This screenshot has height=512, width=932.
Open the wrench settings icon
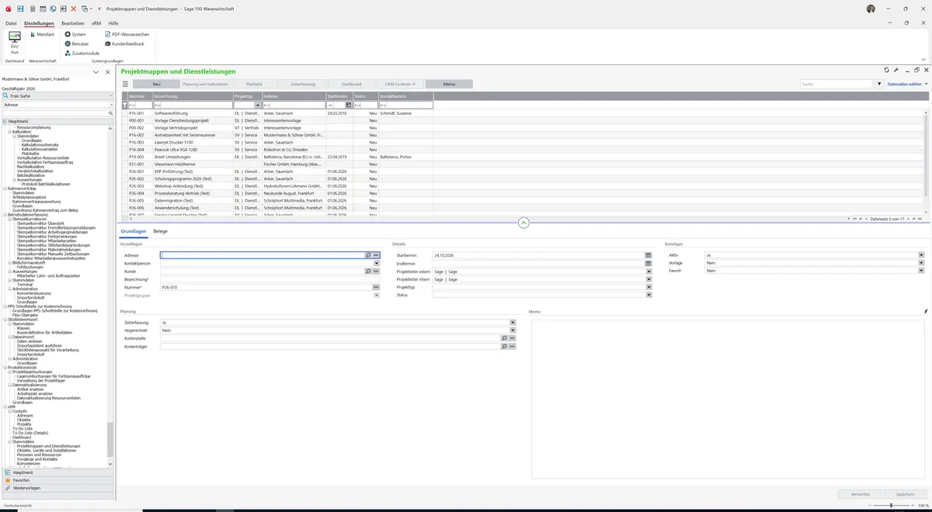pos(896,70)
